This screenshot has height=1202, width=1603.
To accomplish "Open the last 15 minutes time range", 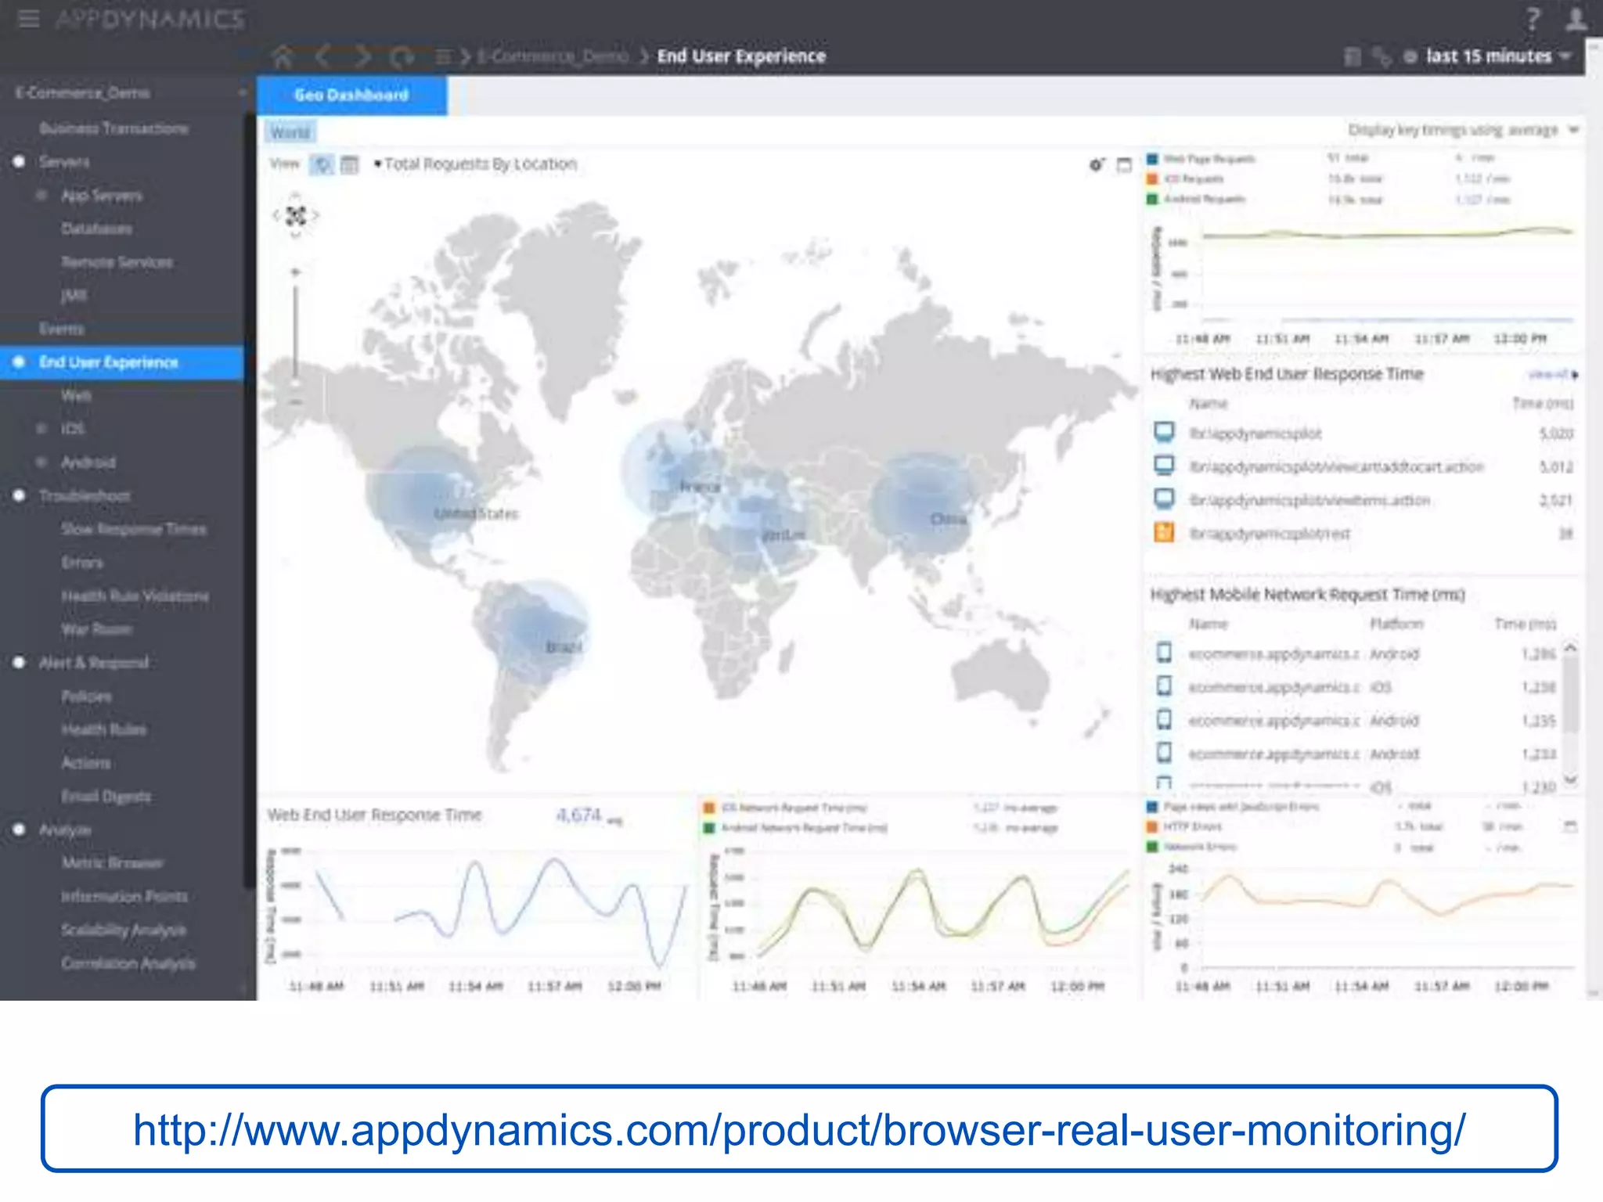I will coord(1498,56).
